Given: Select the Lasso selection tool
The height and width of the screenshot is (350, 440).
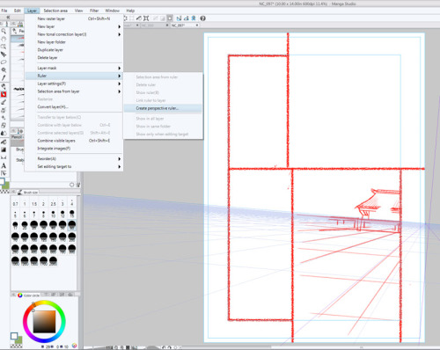Looking at the screenshot, I should (x=4, y=62).
